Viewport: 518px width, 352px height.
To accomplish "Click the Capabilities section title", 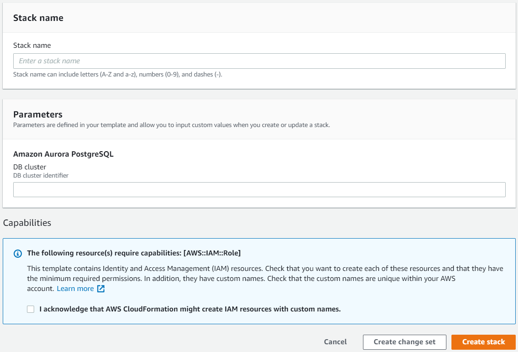I will pyautogui.click(x=26, y=223).
